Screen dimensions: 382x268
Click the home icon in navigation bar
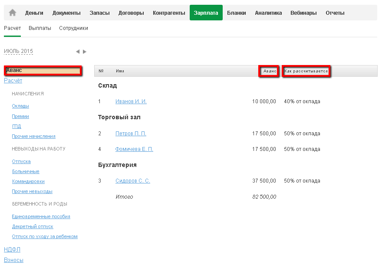click(x=13, y=13)
